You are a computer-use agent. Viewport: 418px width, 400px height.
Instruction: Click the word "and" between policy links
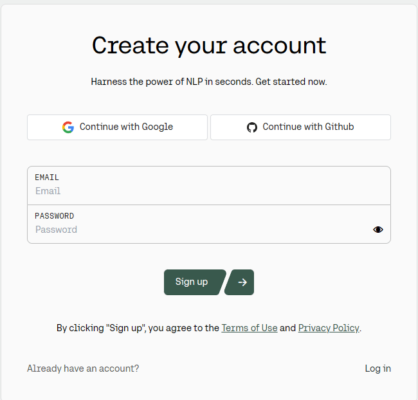pyautogui.click(x=288, y=328)
